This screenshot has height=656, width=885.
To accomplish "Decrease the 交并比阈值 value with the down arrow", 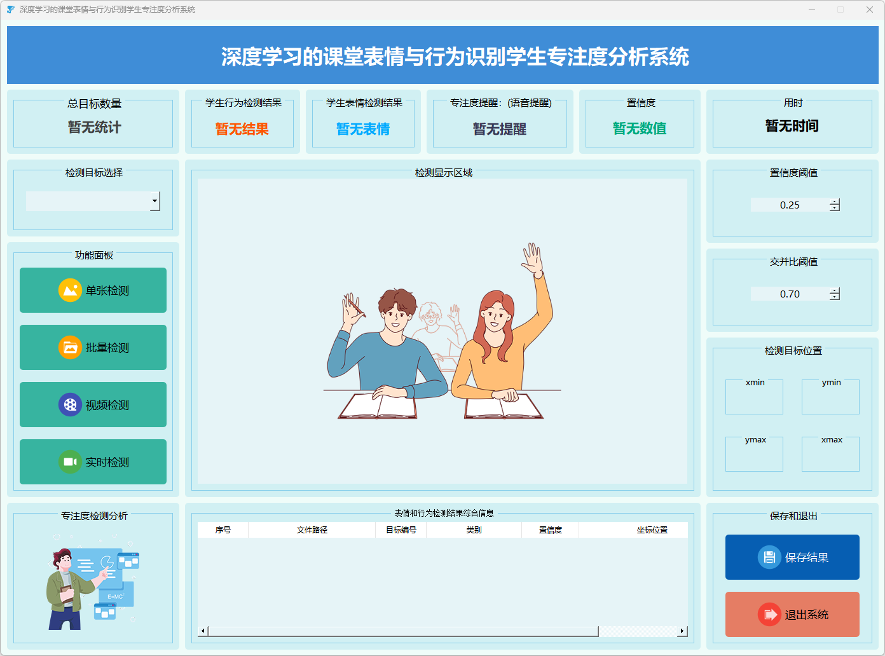I will 835,297.
